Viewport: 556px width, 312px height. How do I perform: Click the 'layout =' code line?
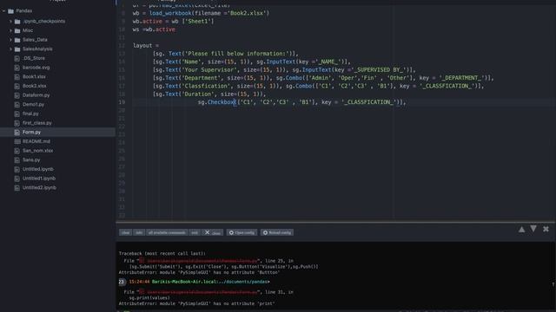click(x=146, y=46)
